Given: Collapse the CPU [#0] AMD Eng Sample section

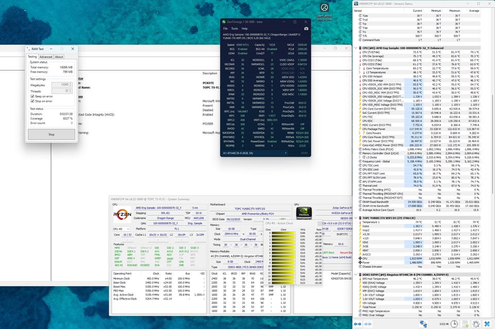Looking at the screenshot, I should click(356, 48).
